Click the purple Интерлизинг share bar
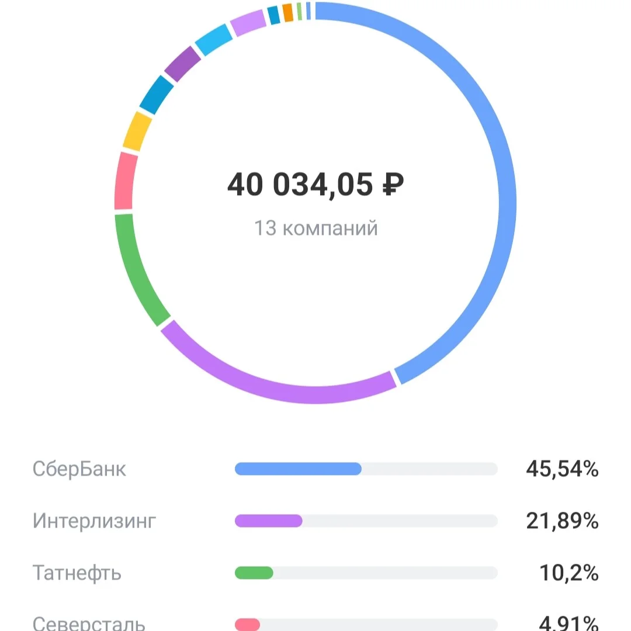631x631 pixels. click(268, 521)
